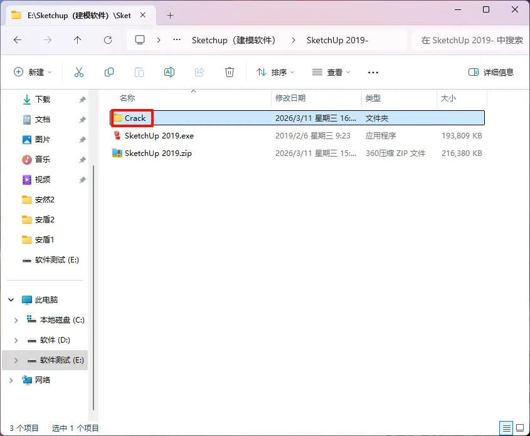
Task: Click the 360压缩 ZIP 文件 type cell
Action: click(395, 153)
